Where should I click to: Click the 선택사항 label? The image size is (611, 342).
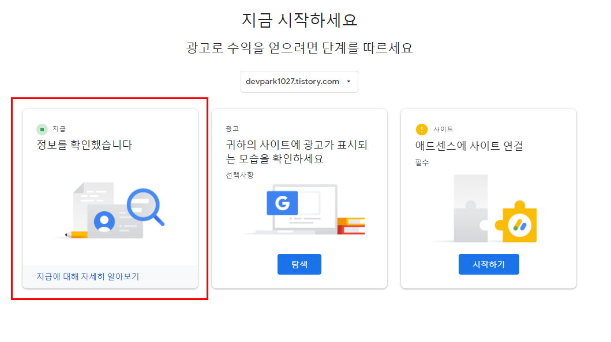pyautogui.click(x=239, y=175)
